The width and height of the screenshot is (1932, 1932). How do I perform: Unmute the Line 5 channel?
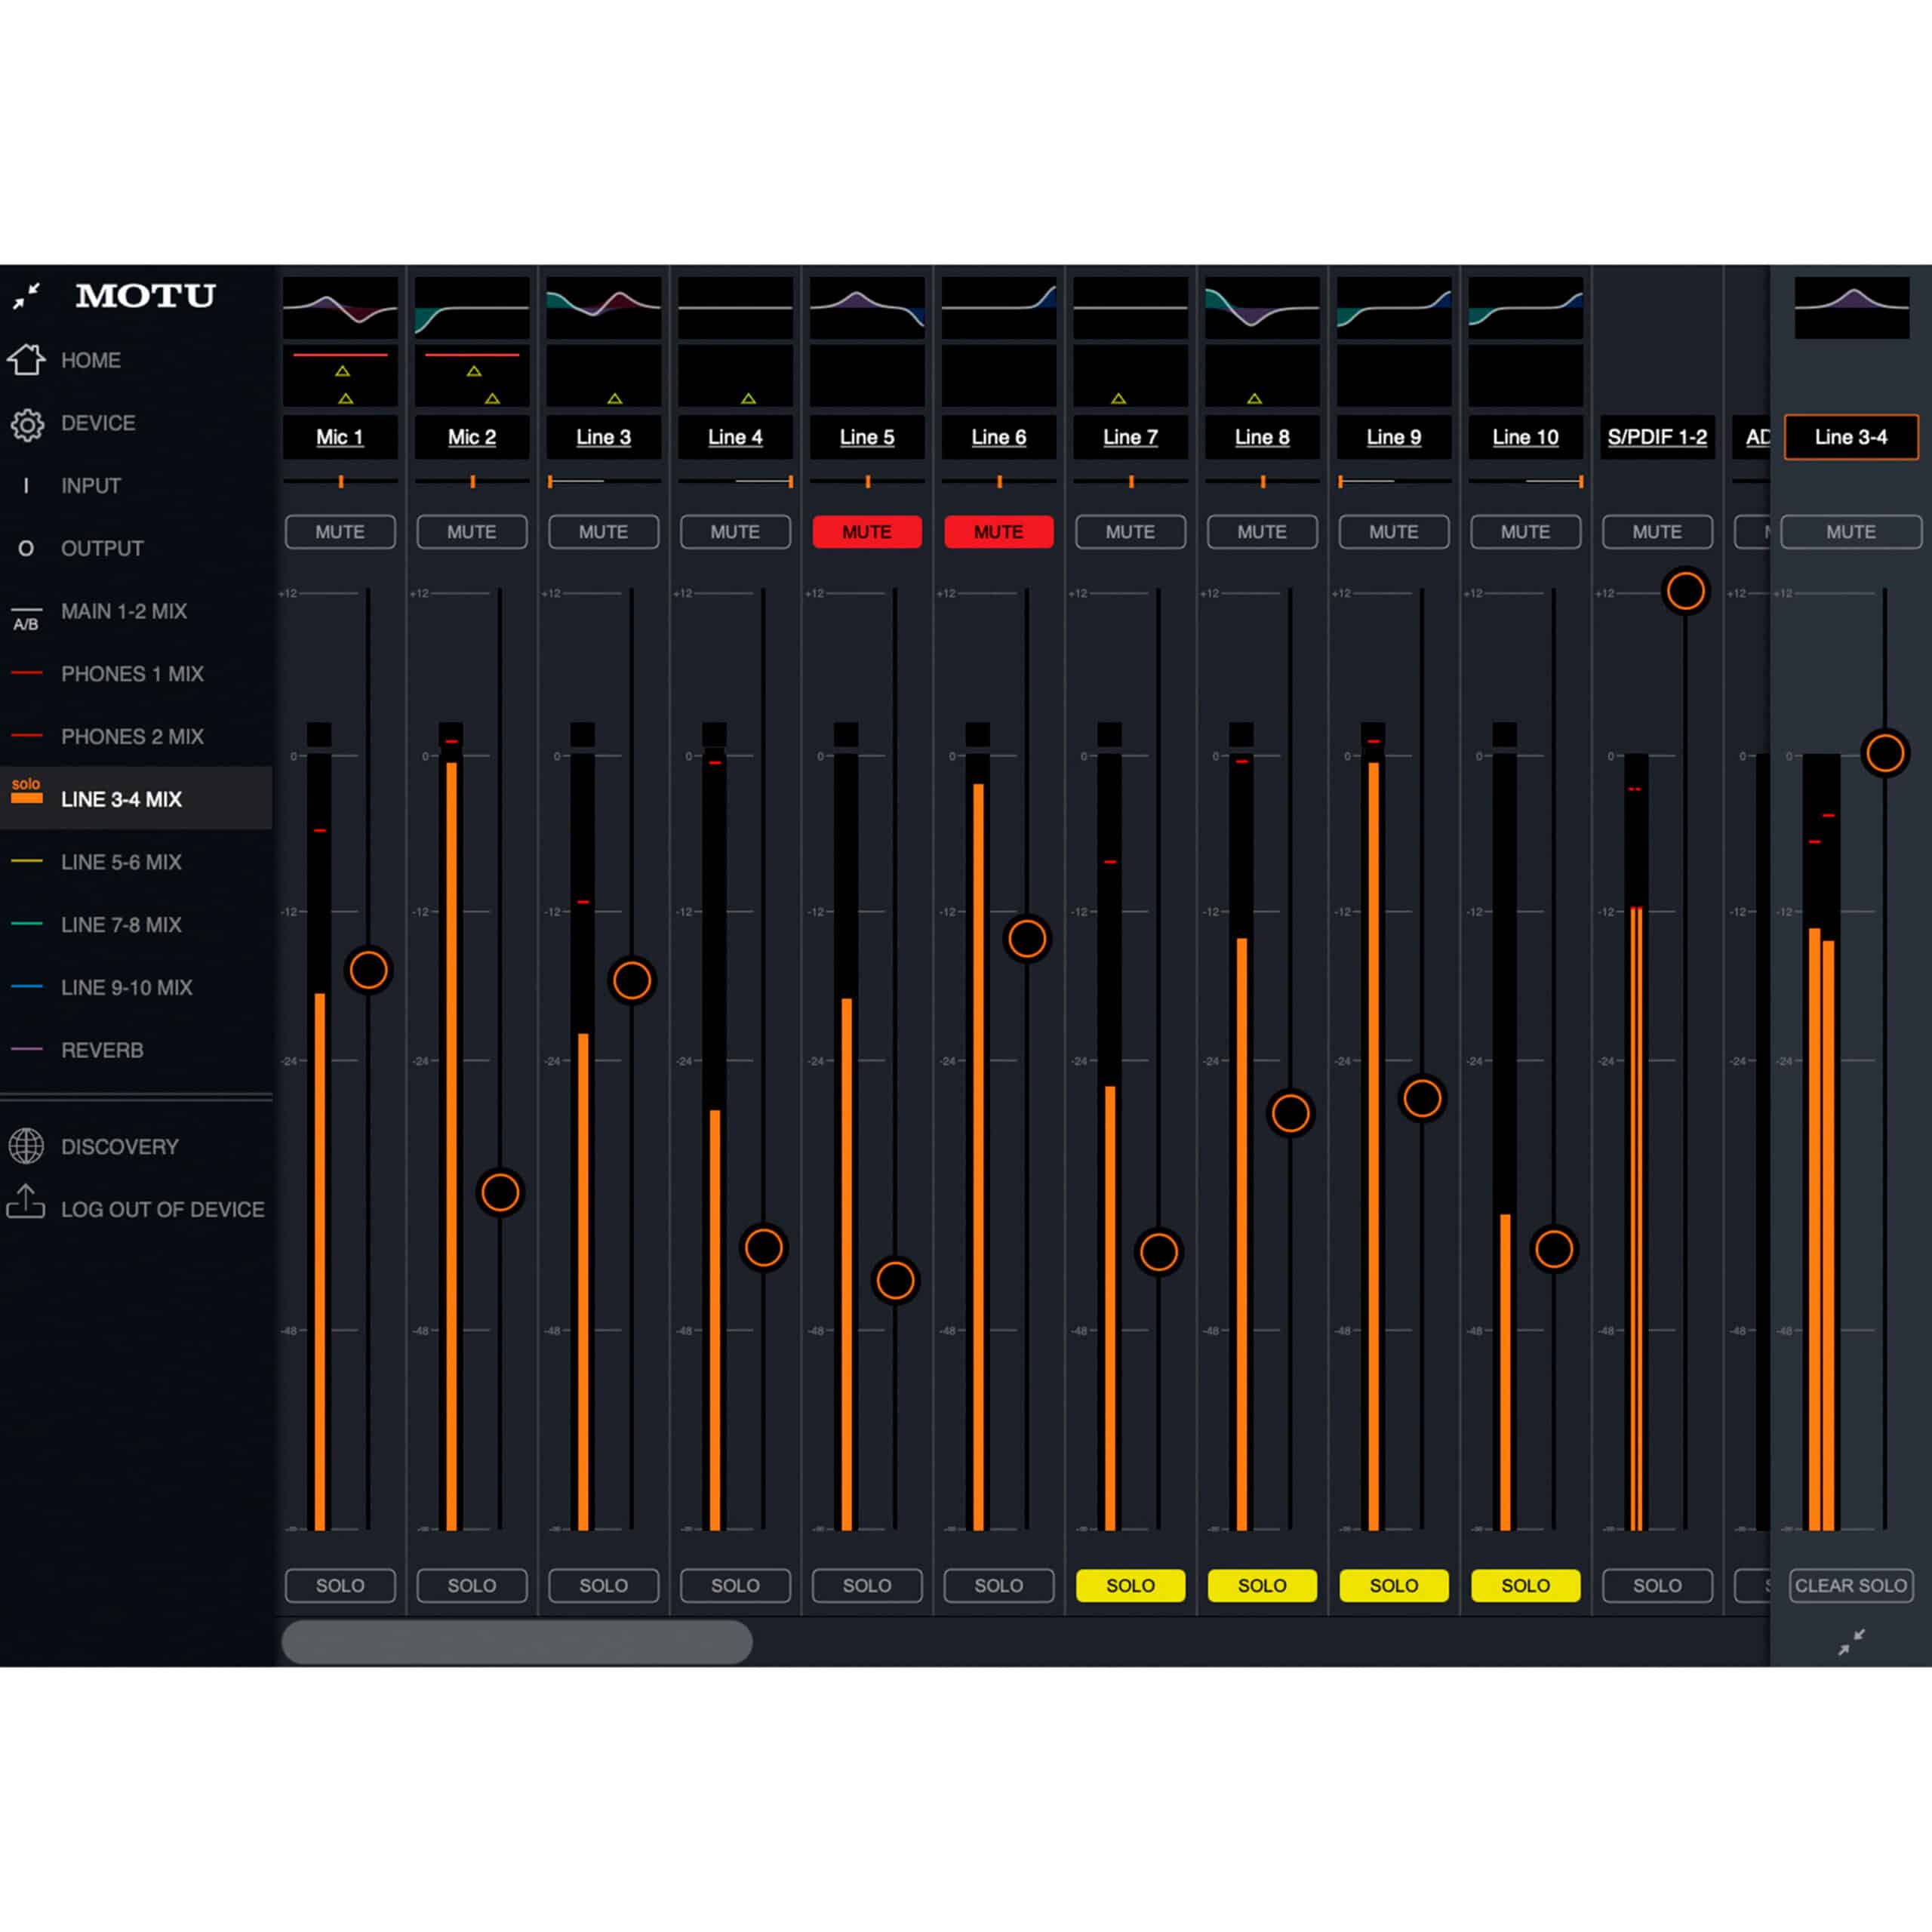[866, 532]
